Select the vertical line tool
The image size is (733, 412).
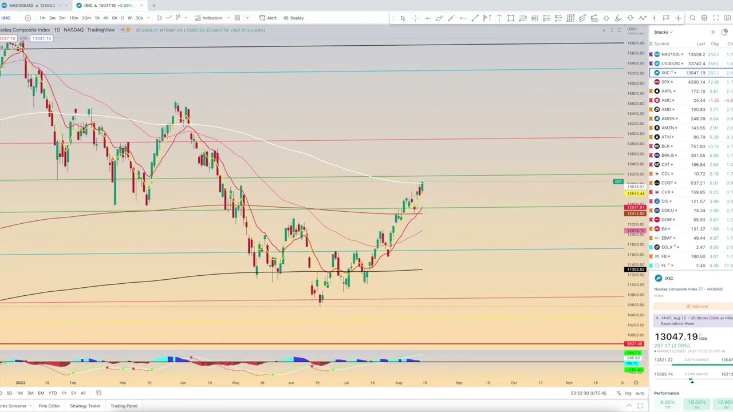pos(655,18)
